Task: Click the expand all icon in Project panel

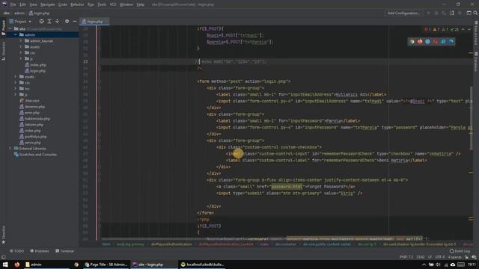Action: pyautogui.click(x=49, y=22)
